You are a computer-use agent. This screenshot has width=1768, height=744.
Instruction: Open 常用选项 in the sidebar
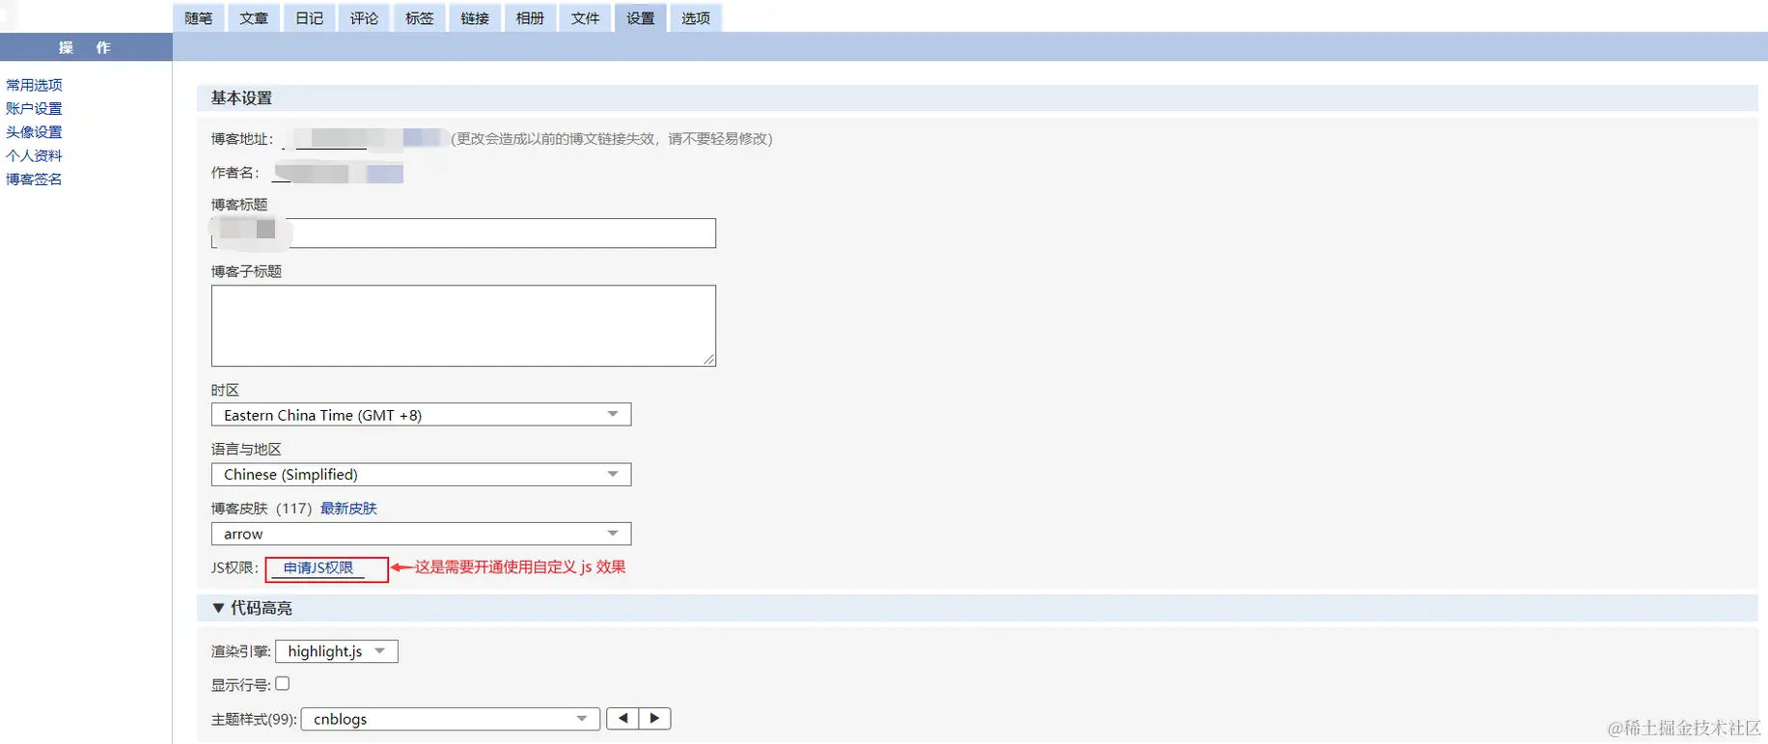(x=34, y=85)
